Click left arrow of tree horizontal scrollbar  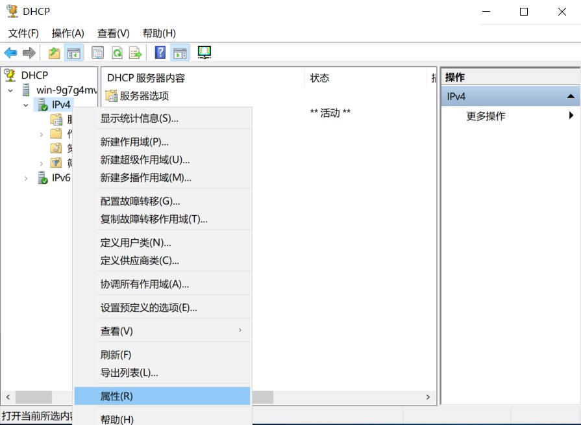7,397
